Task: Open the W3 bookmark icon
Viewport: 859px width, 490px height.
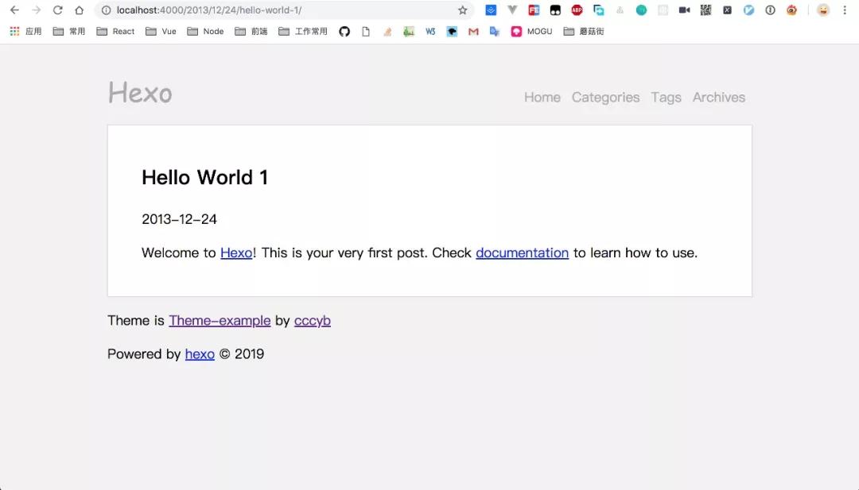Action: (x=430, y=31)
